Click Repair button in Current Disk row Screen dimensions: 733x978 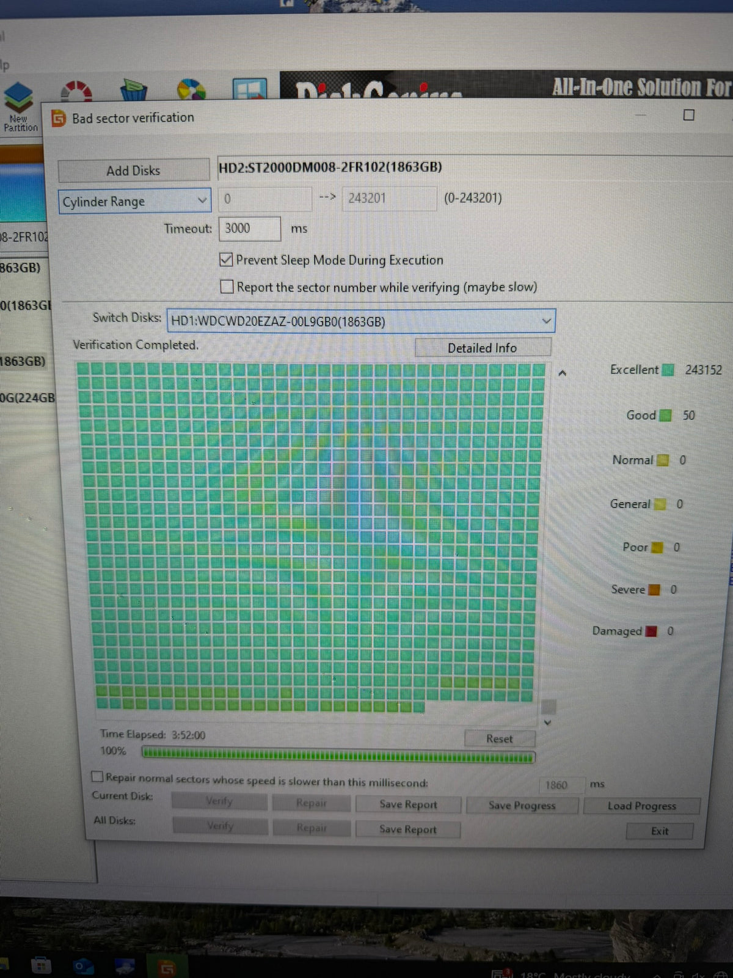click(x=312, y=803)
